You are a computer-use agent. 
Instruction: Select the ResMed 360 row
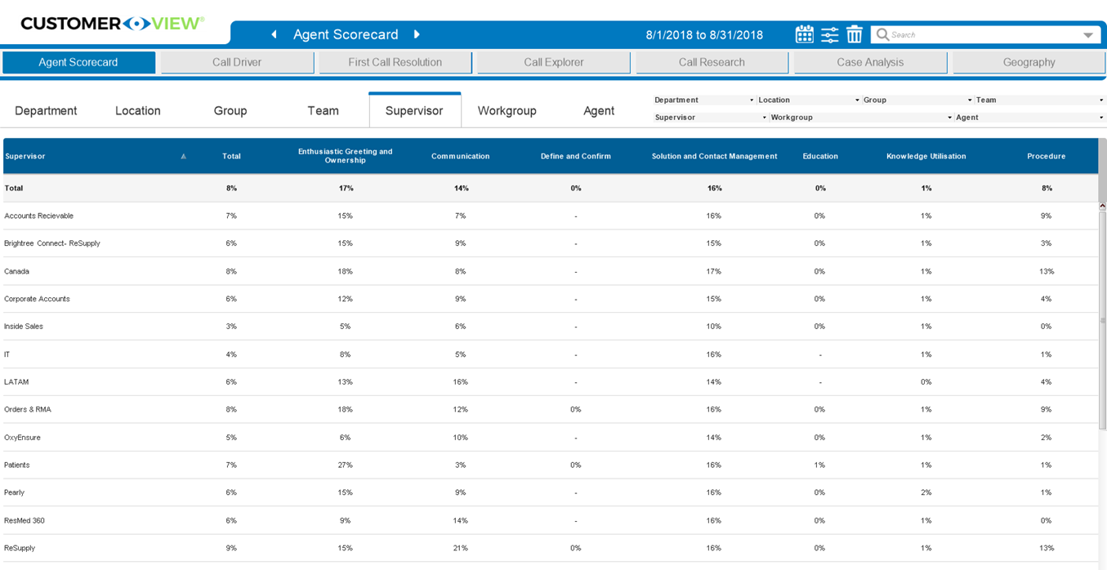(550, 521)
